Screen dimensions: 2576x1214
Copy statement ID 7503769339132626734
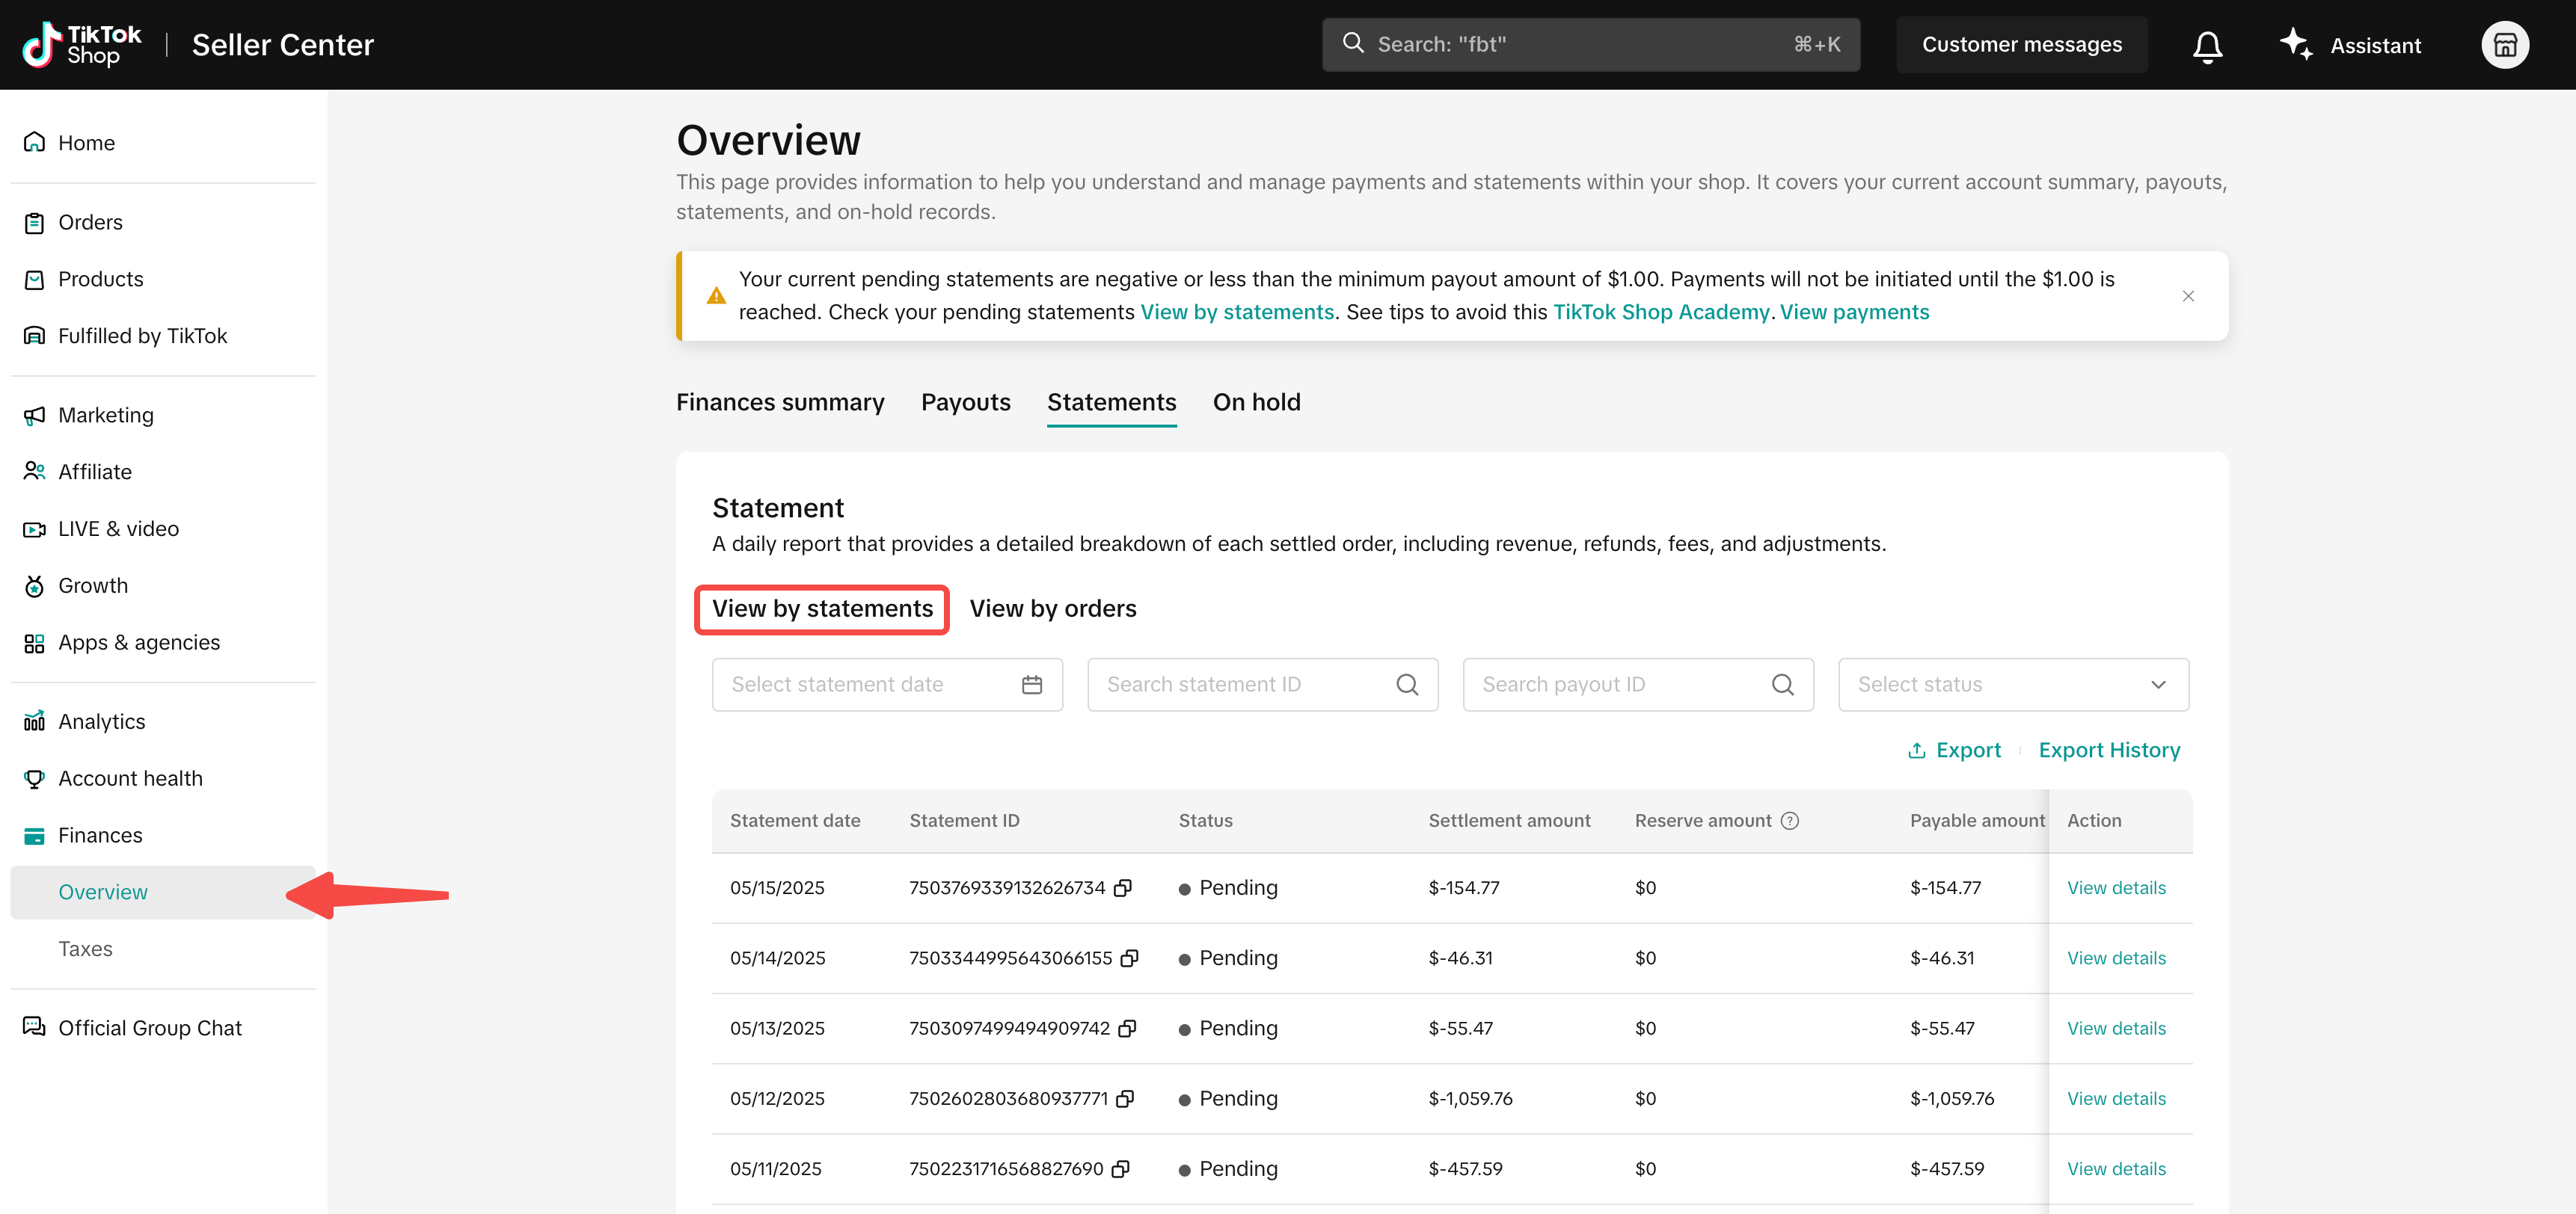(x=1123, y=888)
